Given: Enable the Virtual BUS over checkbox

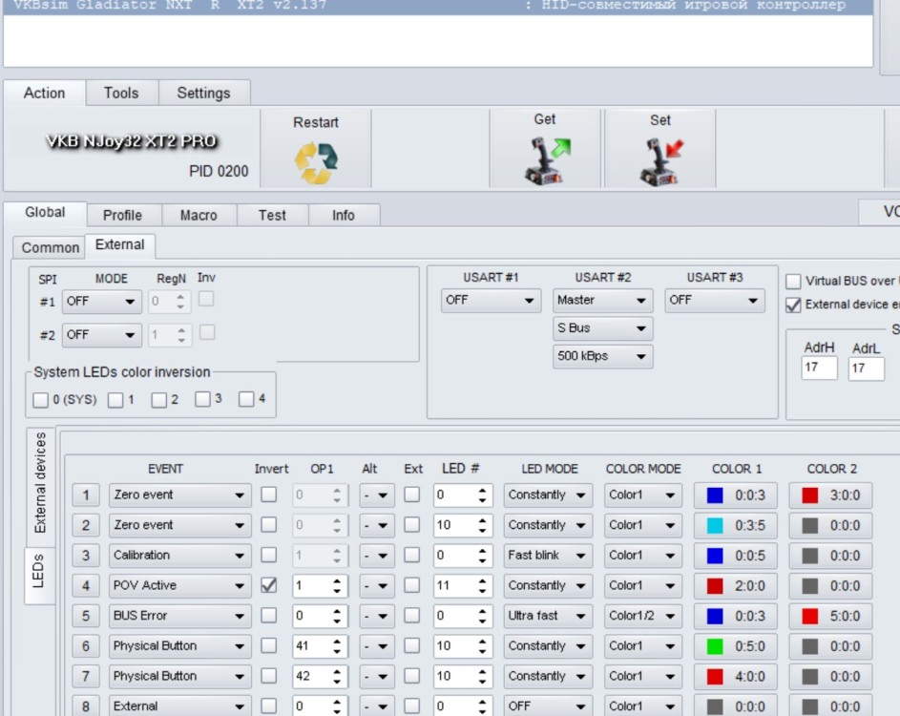Looking at the screenshot, I should pos(791,281).
